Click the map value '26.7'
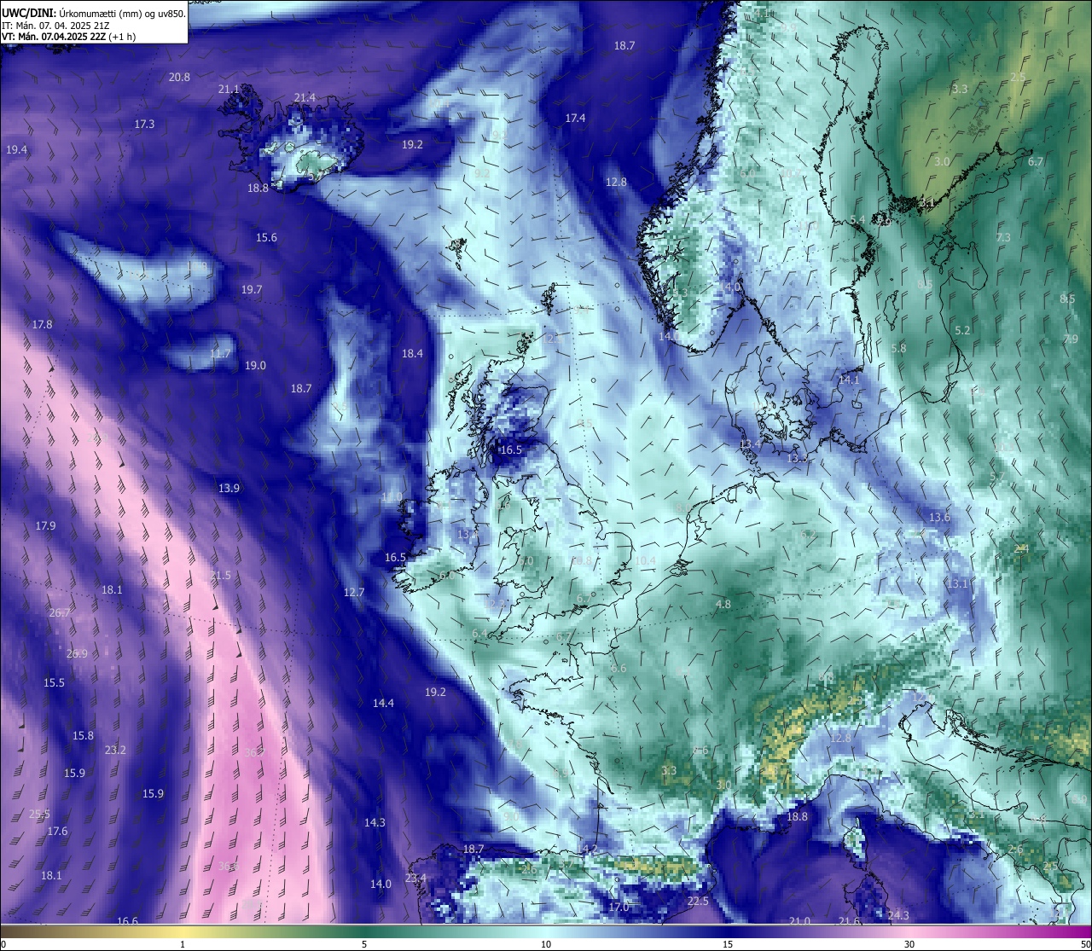 point(59,613)
